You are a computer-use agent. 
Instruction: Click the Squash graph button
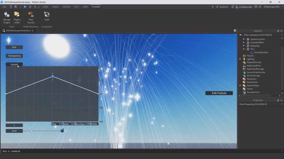pos(14,64)
